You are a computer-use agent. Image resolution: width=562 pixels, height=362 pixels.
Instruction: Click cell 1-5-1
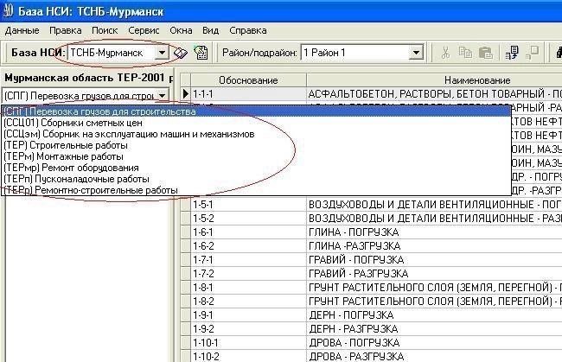coord(248,205)
